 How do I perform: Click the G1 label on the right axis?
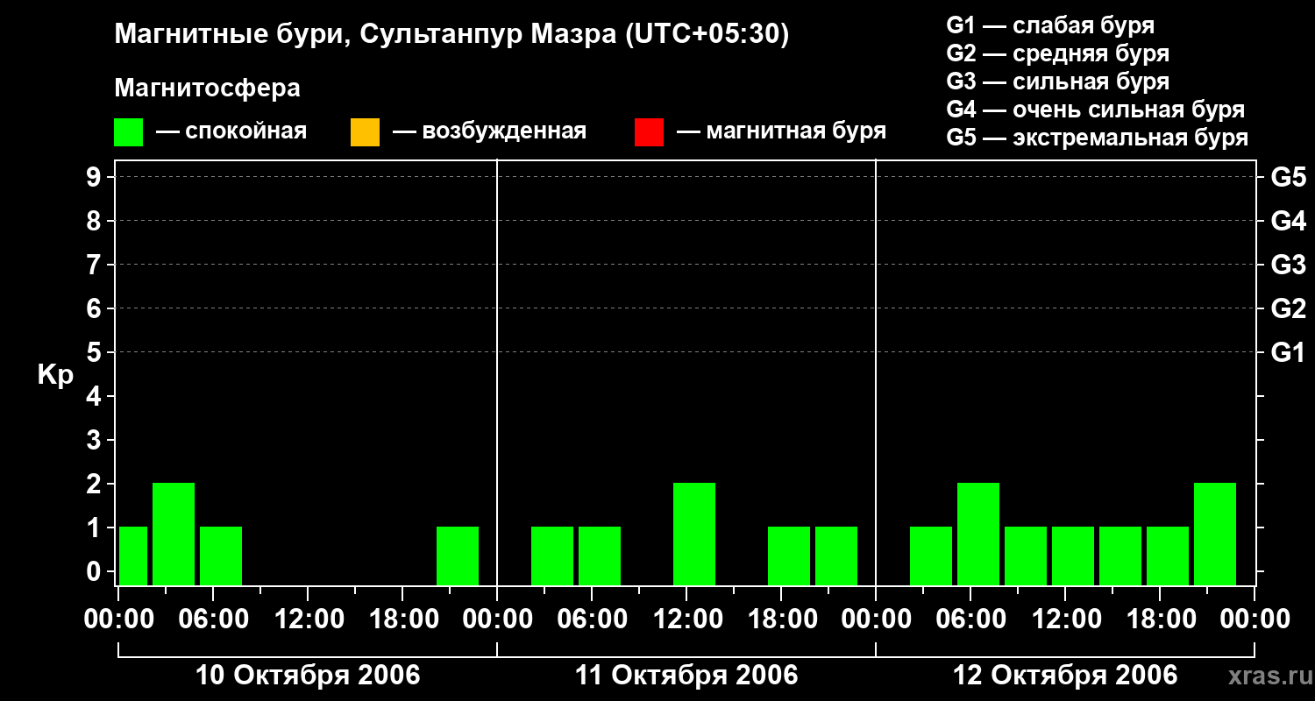[1289, 353]
